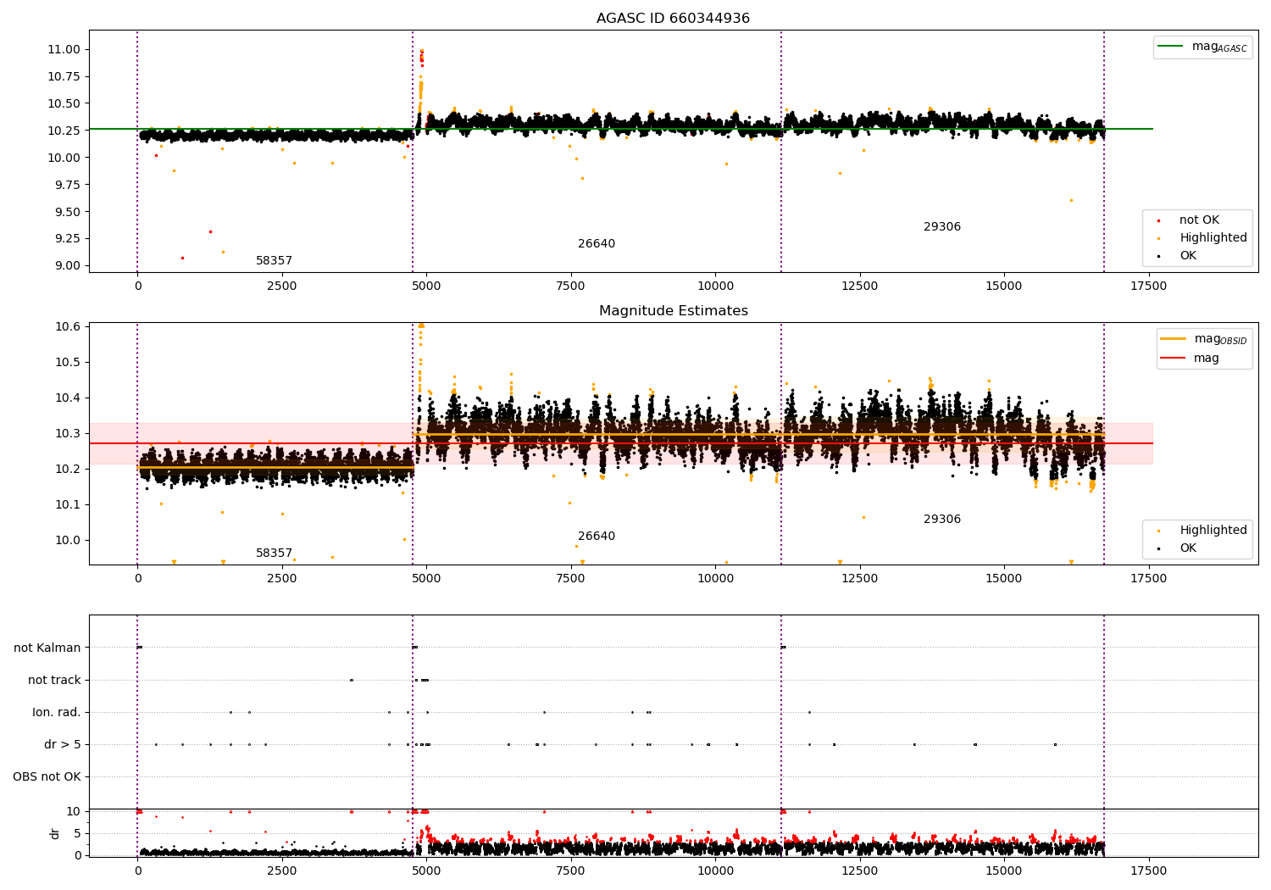Click the 17500 x-tick of top plot

(1148, 286)
